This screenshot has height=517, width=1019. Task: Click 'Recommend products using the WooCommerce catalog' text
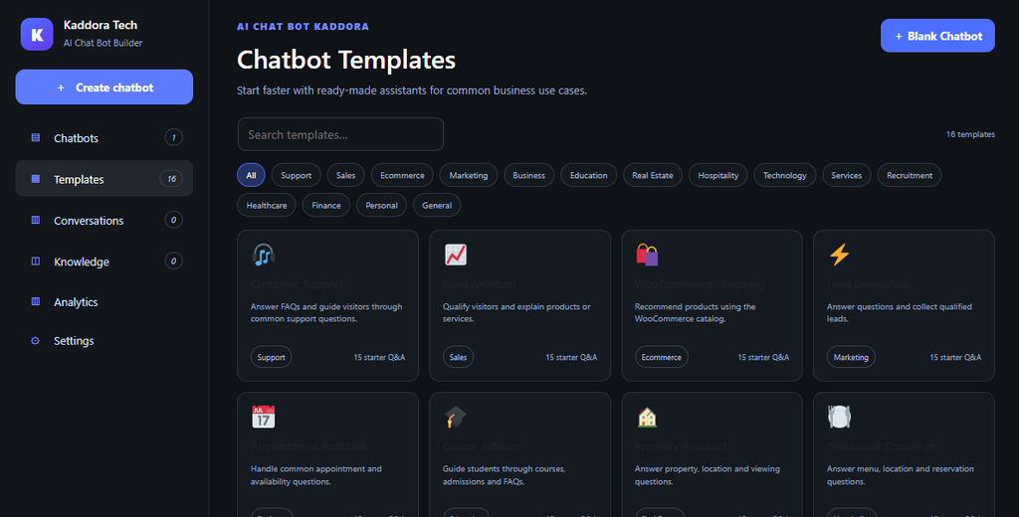(696, 312)
